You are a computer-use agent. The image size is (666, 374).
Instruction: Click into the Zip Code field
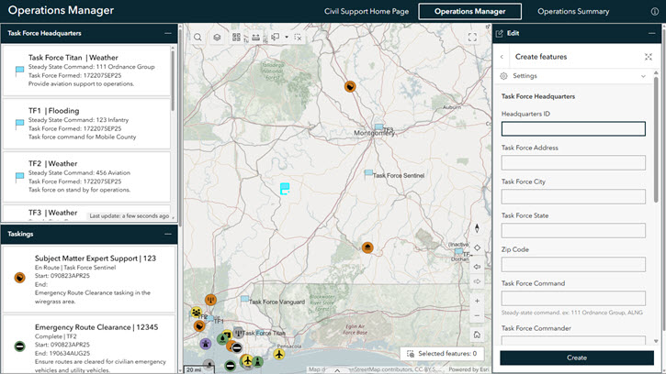point(573,265)
